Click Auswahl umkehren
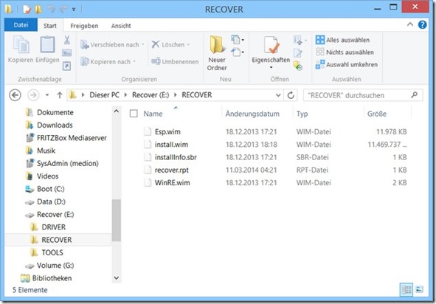The height and width of the screenshot is (304, 436). point(347,64)
